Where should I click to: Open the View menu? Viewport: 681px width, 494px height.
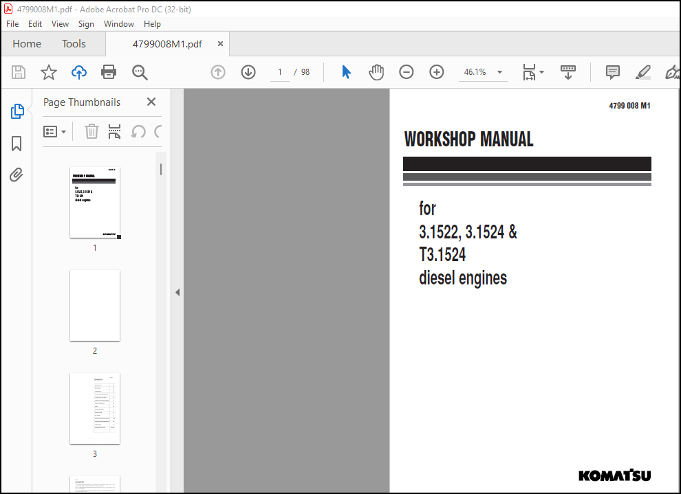[60, 24]
